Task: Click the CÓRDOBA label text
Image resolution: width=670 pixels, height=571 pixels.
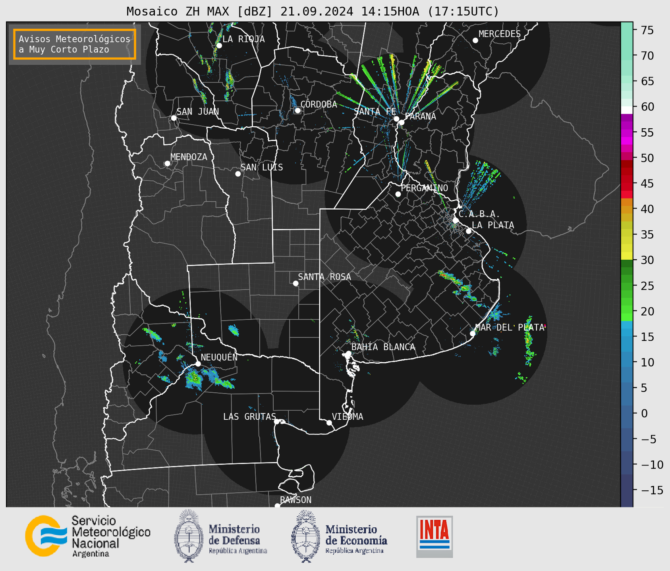Action: pos(319,104)
